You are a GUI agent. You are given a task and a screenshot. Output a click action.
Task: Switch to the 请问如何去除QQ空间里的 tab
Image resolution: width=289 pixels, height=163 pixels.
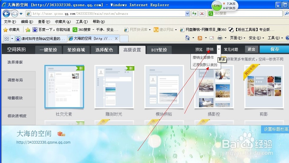[x=41, y=38]
